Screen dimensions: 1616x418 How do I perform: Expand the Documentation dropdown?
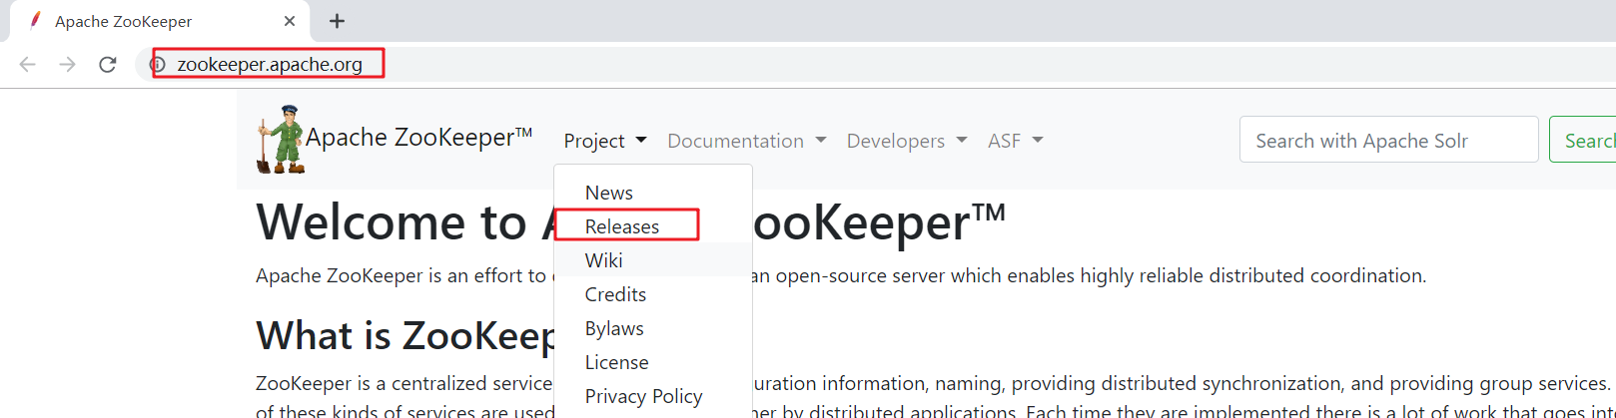746,141
